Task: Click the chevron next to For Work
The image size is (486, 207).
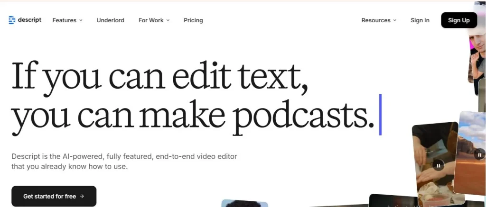Action: pyautogui.click(x=168, y=20)
